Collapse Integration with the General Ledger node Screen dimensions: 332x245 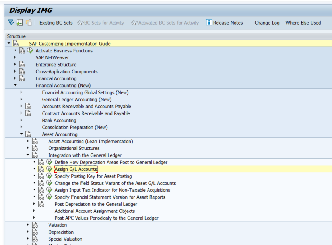pos(28,155)
